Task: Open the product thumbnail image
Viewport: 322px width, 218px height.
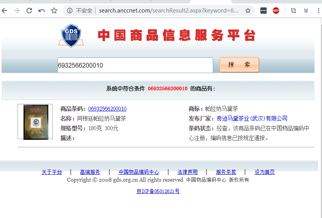Action: 35,122
